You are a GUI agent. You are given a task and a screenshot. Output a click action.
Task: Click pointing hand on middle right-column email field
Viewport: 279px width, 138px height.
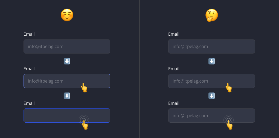click(x=229, y=88)
